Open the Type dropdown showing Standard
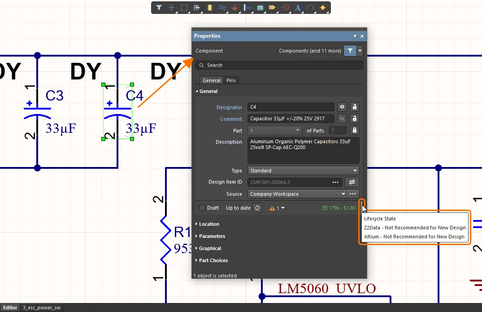The width and height of the screenshot is (482, 312). [x=303, y=171]
